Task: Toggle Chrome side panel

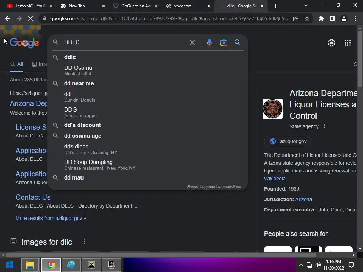Action: click(x=332, y=18)
